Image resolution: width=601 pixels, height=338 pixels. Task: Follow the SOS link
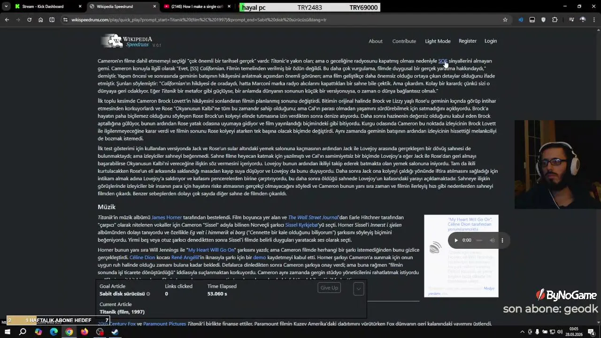[442, 61]
